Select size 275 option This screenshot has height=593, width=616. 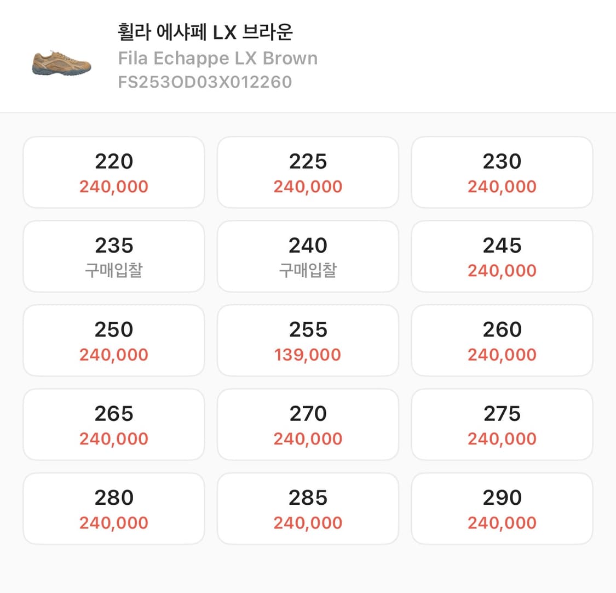[502, 424]
